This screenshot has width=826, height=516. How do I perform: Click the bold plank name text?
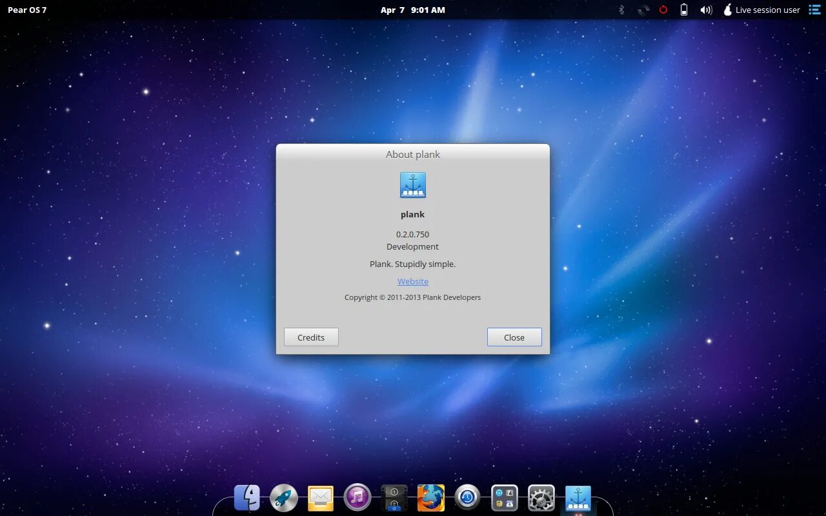pos(413,214)
